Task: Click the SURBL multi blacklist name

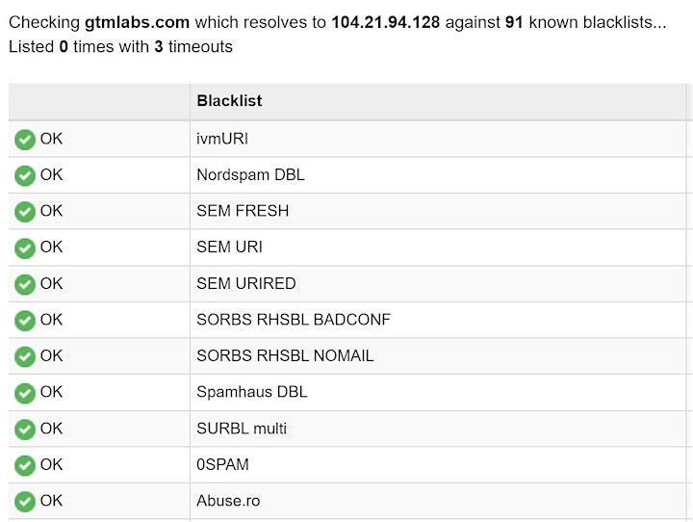Action: 242,429
